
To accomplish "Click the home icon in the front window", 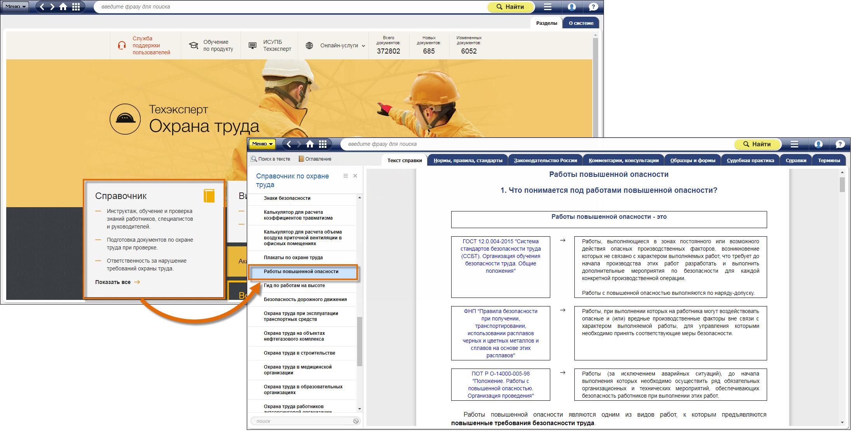I will [310, 144].
